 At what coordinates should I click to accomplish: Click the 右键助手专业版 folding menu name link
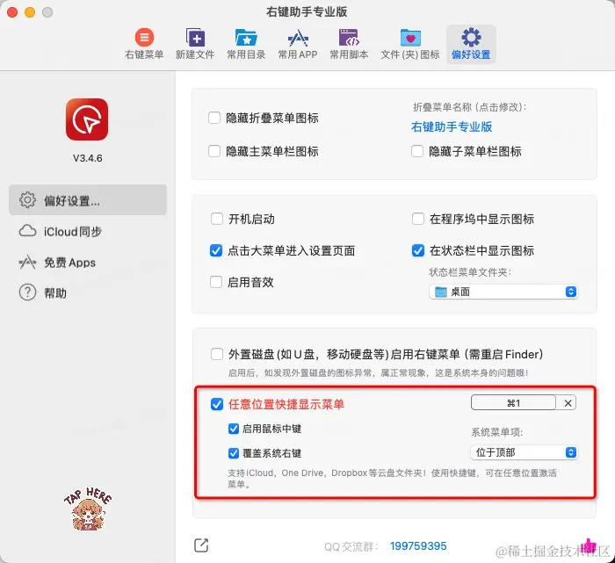(452, 126)
